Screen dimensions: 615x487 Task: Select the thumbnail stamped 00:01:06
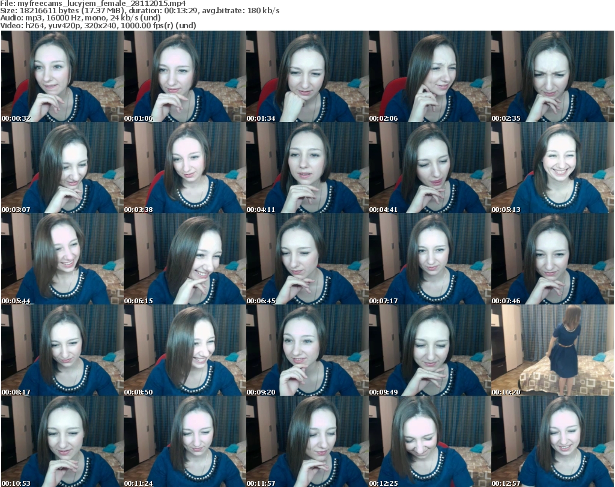185,76
